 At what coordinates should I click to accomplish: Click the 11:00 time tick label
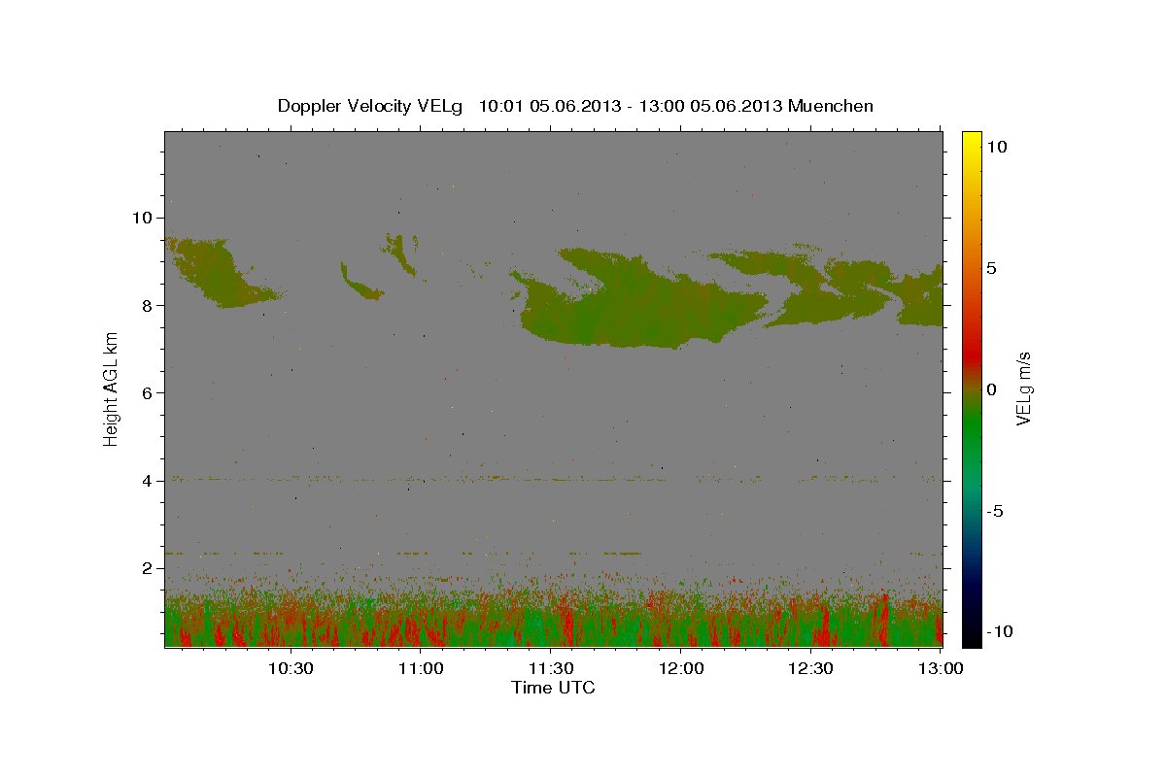(422, 669)
